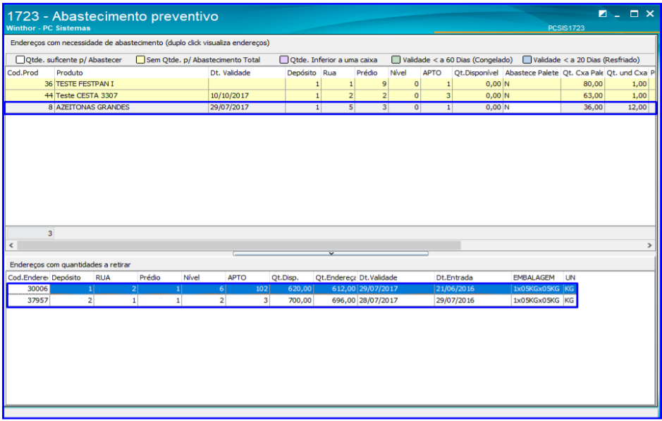Click validity date 10/10/2017 cell
This screenshot has height=421, width=662.
[247, 95]
